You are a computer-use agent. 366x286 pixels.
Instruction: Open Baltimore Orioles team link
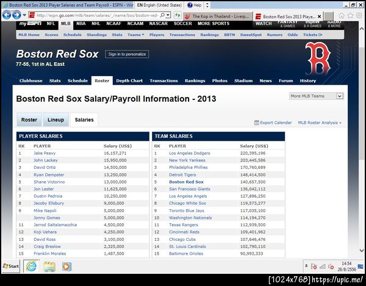pos(186,254)
